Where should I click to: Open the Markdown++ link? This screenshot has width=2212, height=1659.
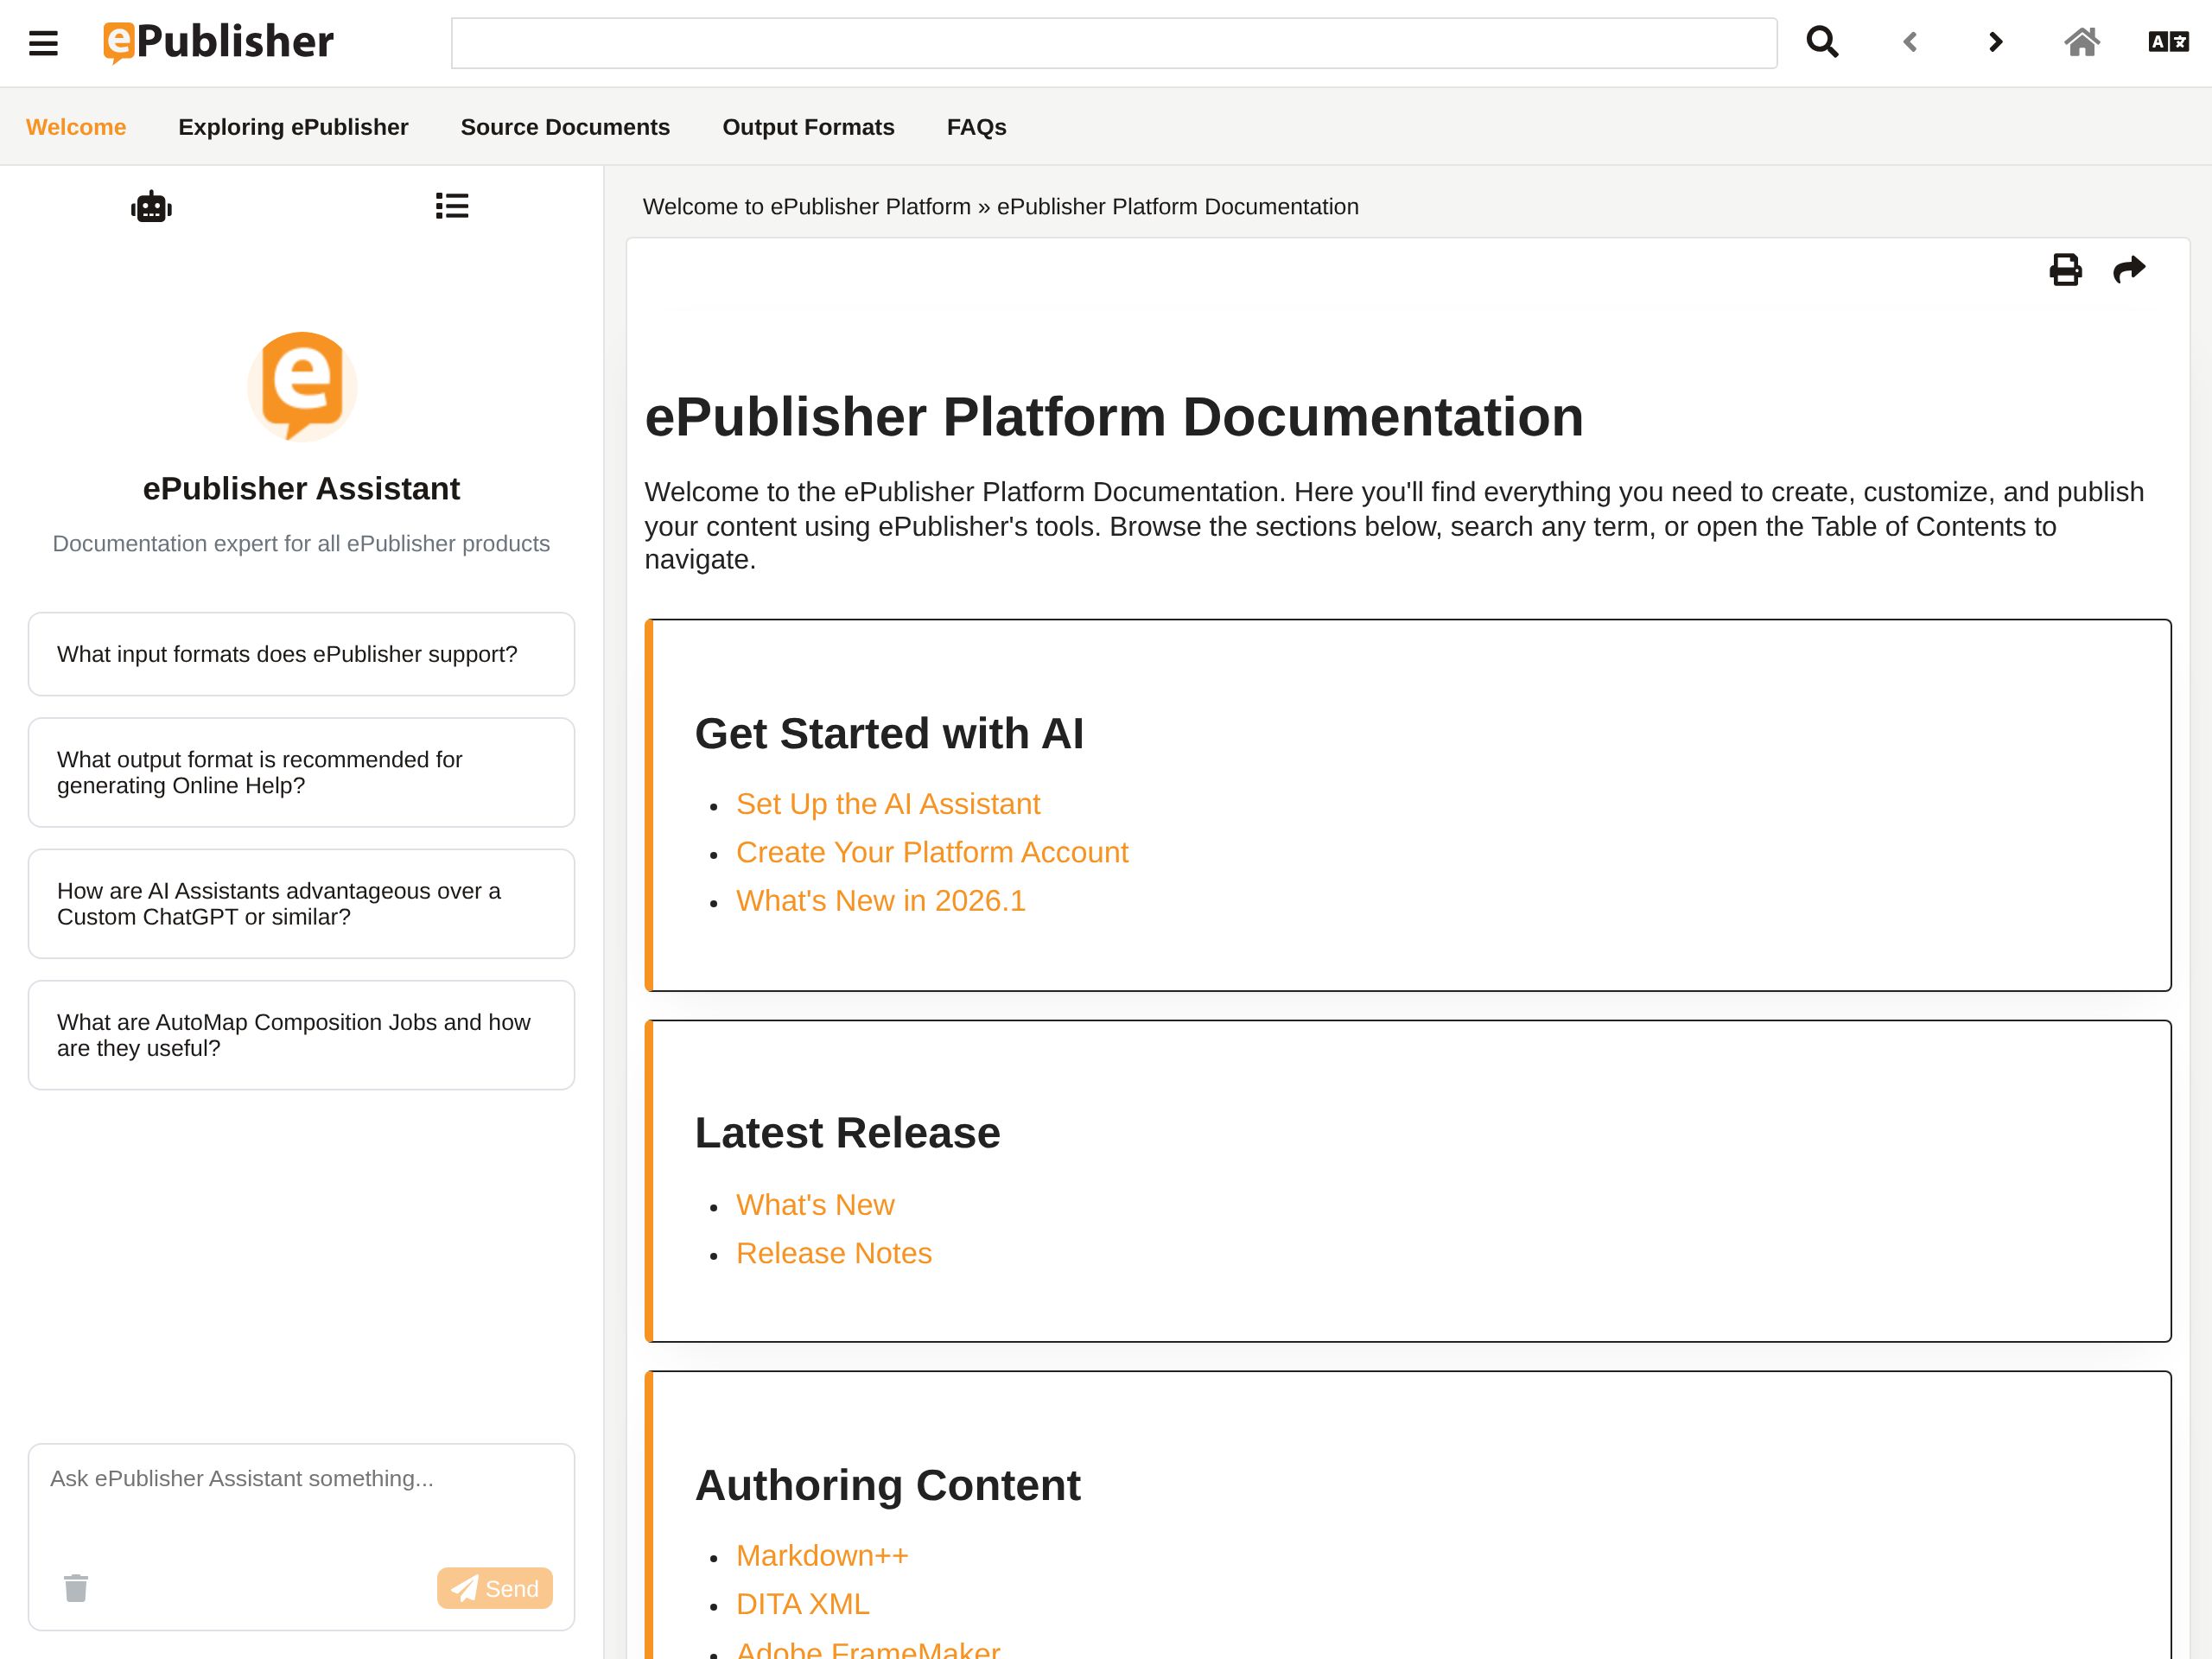click(x=822, y=1556)
